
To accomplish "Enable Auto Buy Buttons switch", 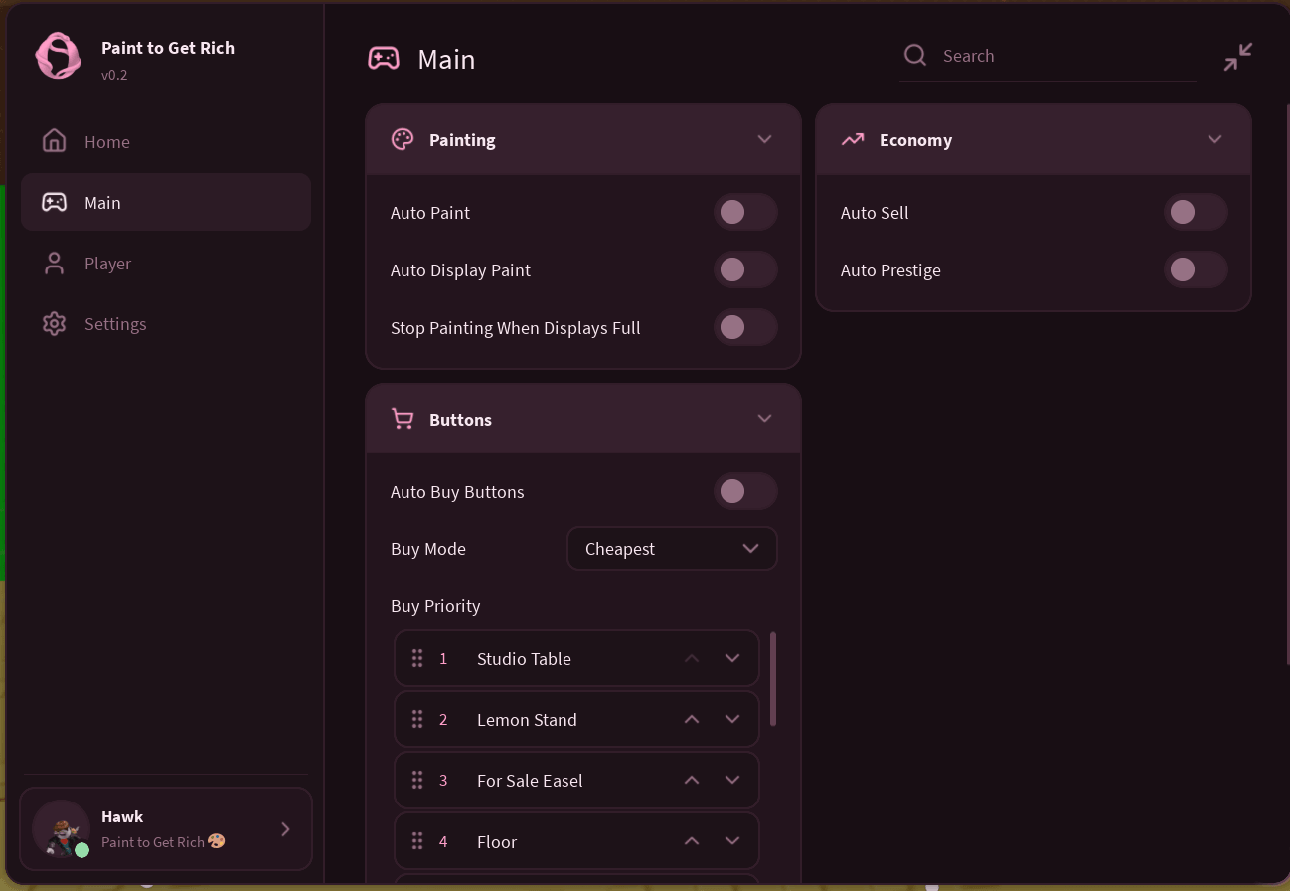I will tap(745, 491).
